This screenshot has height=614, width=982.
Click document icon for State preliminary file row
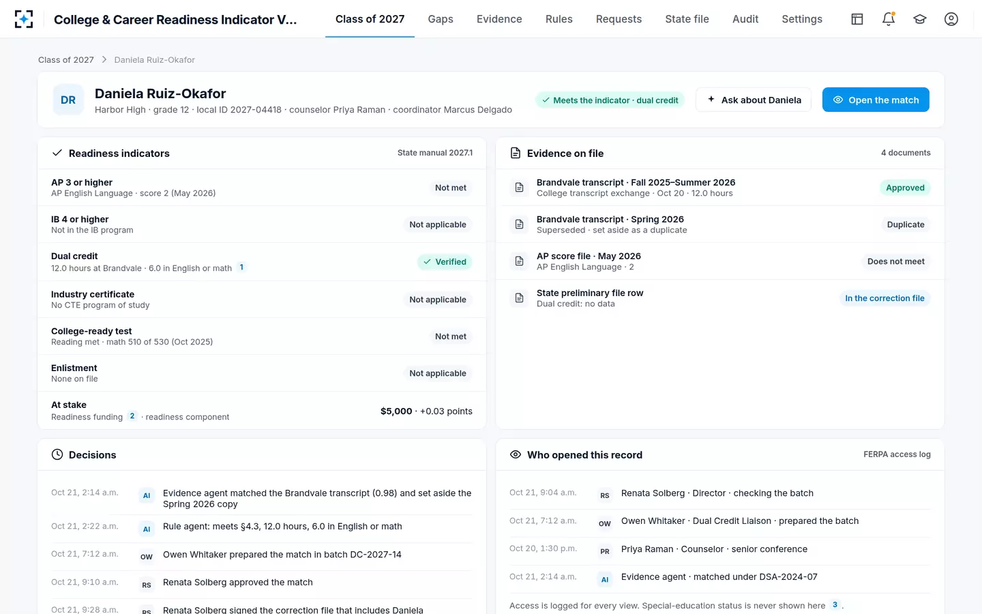pos(519,298)
